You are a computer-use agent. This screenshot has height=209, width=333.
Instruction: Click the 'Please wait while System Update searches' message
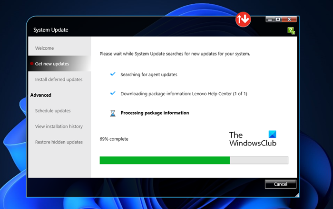tap(175, 54)
